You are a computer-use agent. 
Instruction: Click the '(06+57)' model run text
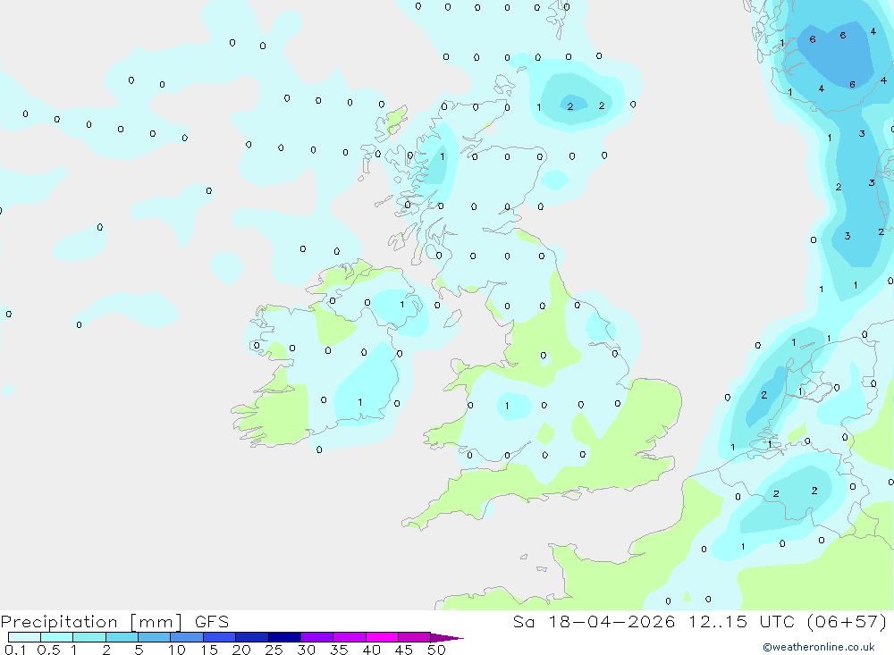coord(848,621)
